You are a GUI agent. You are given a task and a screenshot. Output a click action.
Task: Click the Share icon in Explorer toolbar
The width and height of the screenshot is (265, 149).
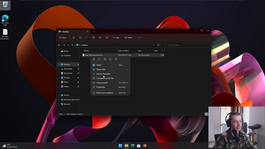[x=100, y=38]
